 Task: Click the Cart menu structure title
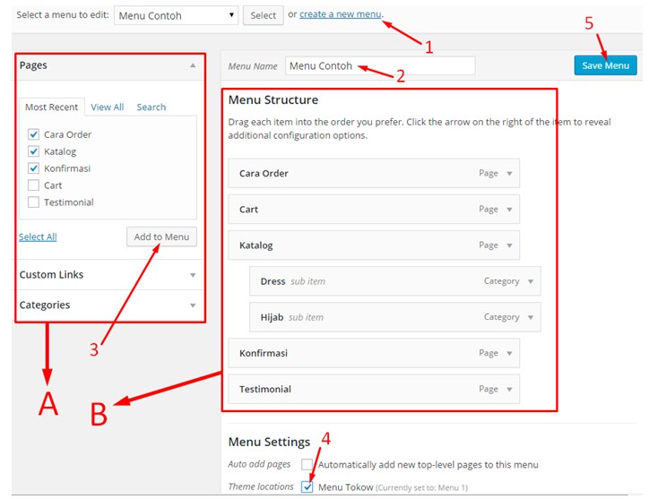pos(249,210)
